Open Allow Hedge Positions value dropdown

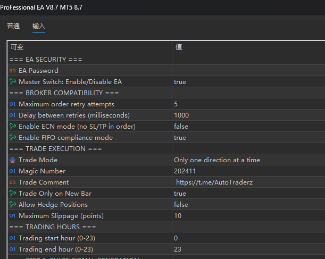click(247, 205)
